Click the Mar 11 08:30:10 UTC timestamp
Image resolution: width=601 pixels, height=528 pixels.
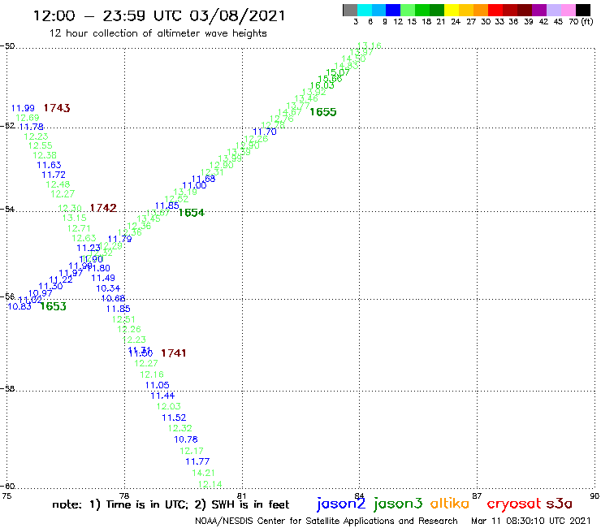pos(531,522)
